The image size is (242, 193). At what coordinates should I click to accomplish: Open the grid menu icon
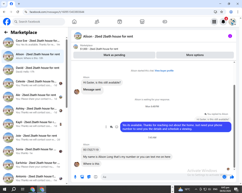coord(214,22)
